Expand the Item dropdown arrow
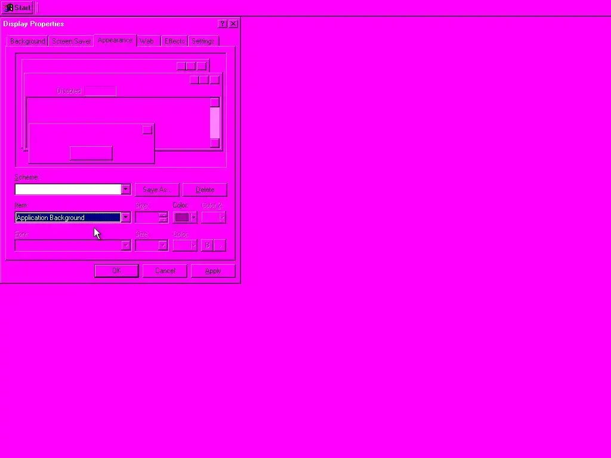Image resolution: width=611 pixels, height=458 pixels. (x=125, y=218)
